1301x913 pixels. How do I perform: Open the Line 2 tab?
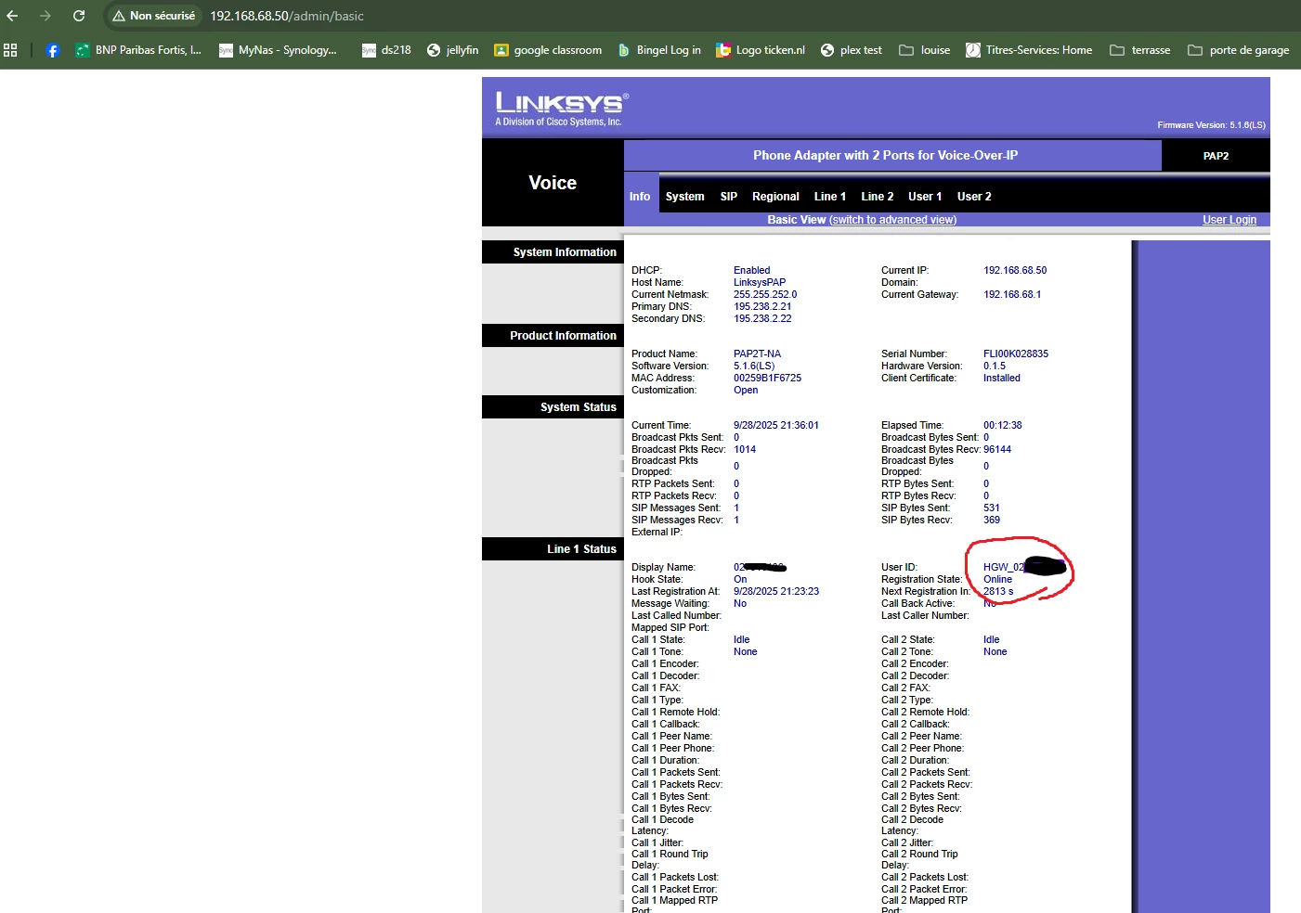pyautogui.click(x=878, y=197)
